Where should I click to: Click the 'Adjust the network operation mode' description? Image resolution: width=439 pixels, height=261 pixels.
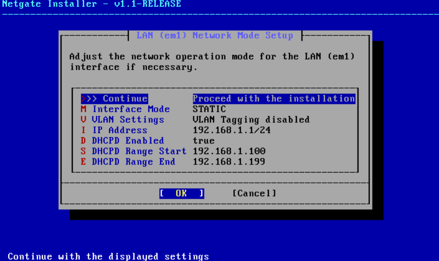click(x=212, y=62)
